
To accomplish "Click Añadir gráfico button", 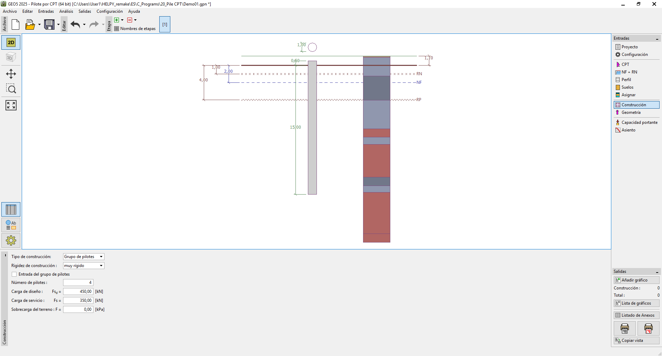I will pos(636,280).
